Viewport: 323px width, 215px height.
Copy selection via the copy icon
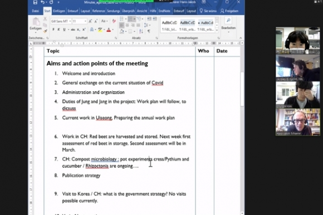[45, 25]
